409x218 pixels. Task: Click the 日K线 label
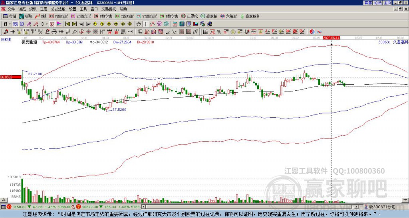(x=6, y=39)
